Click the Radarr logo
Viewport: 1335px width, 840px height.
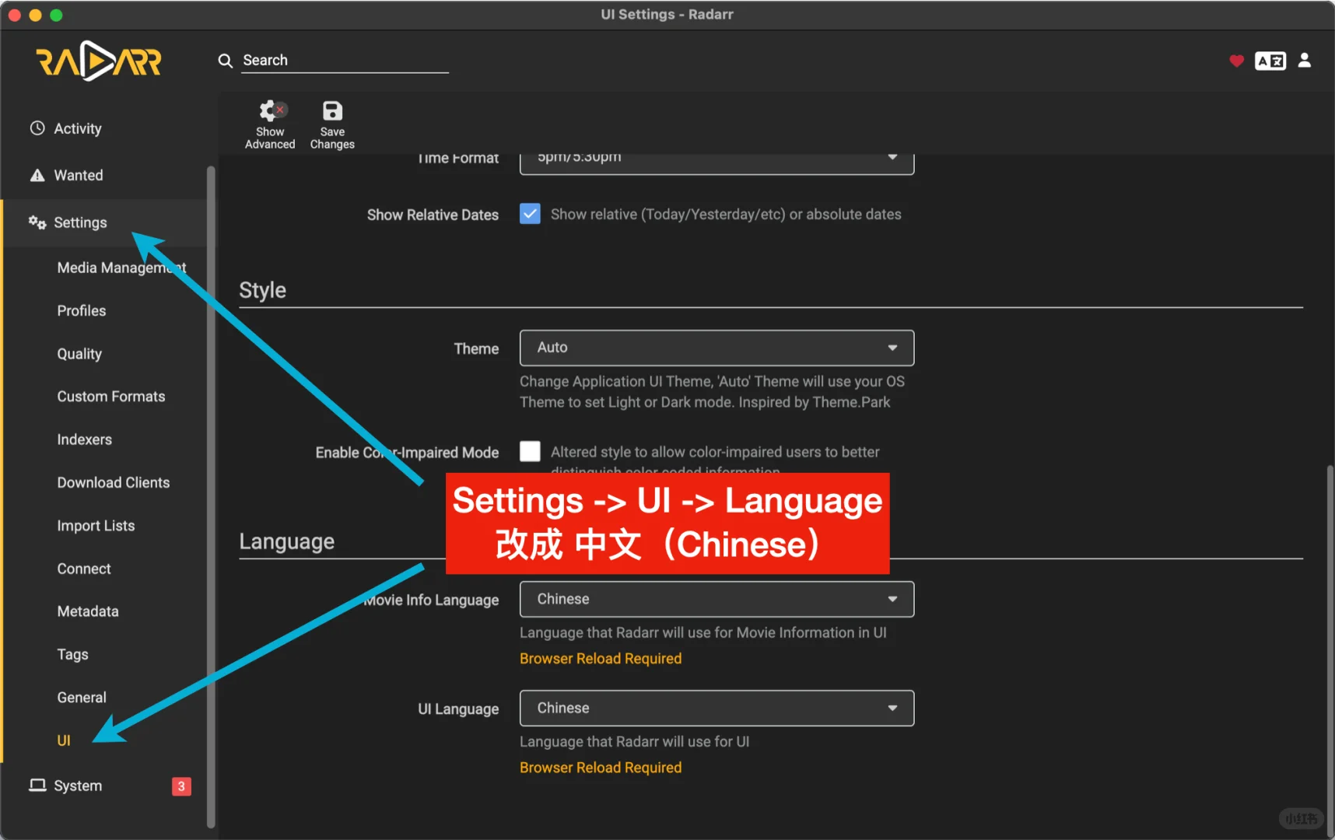pos(99,61)
